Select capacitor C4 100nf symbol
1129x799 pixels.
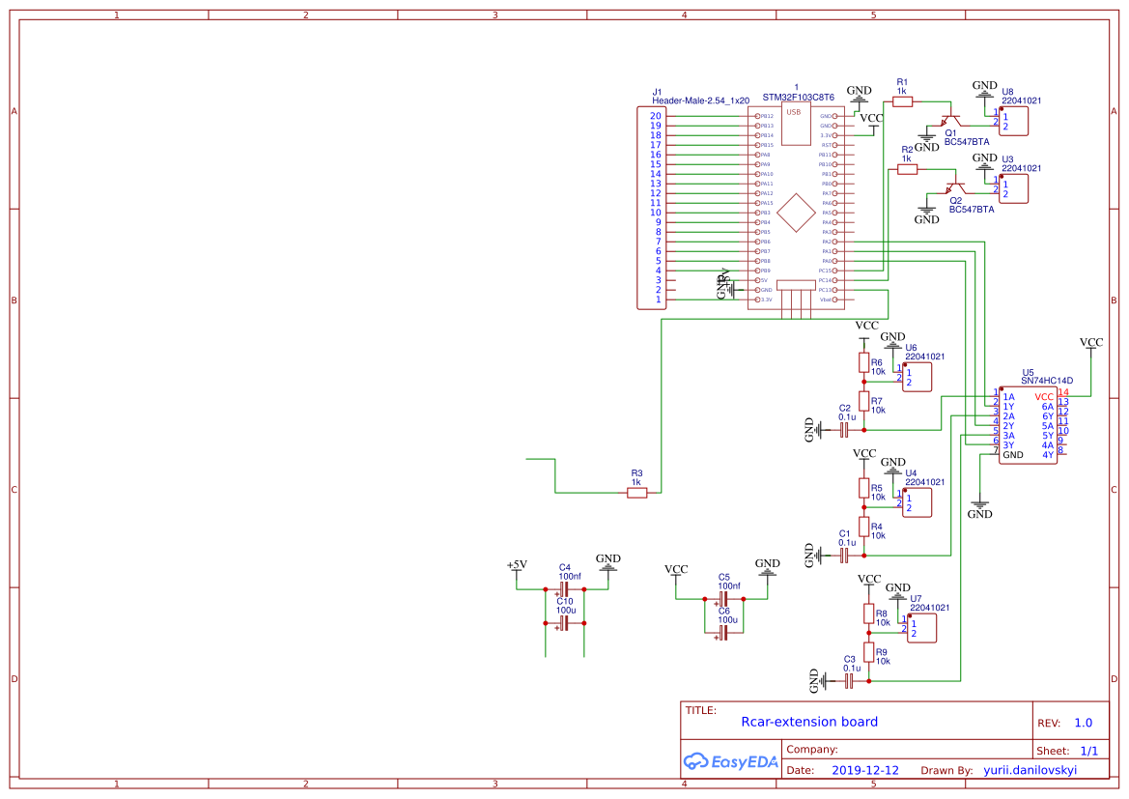point(564,589)
